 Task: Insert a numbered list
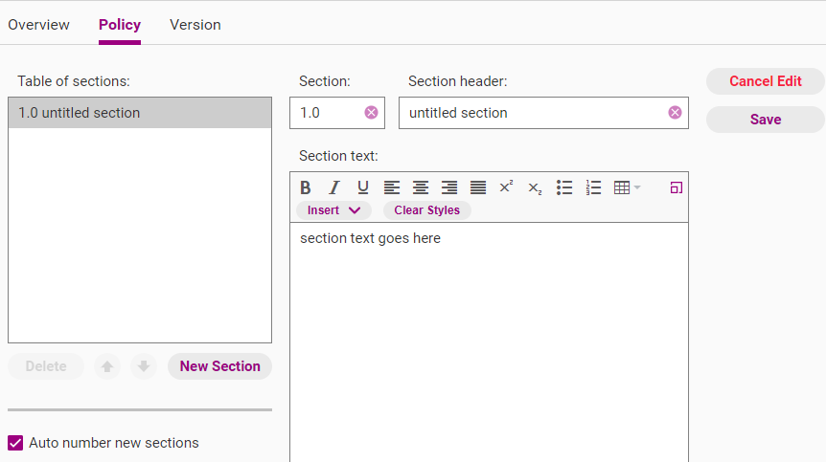(593, 188)
